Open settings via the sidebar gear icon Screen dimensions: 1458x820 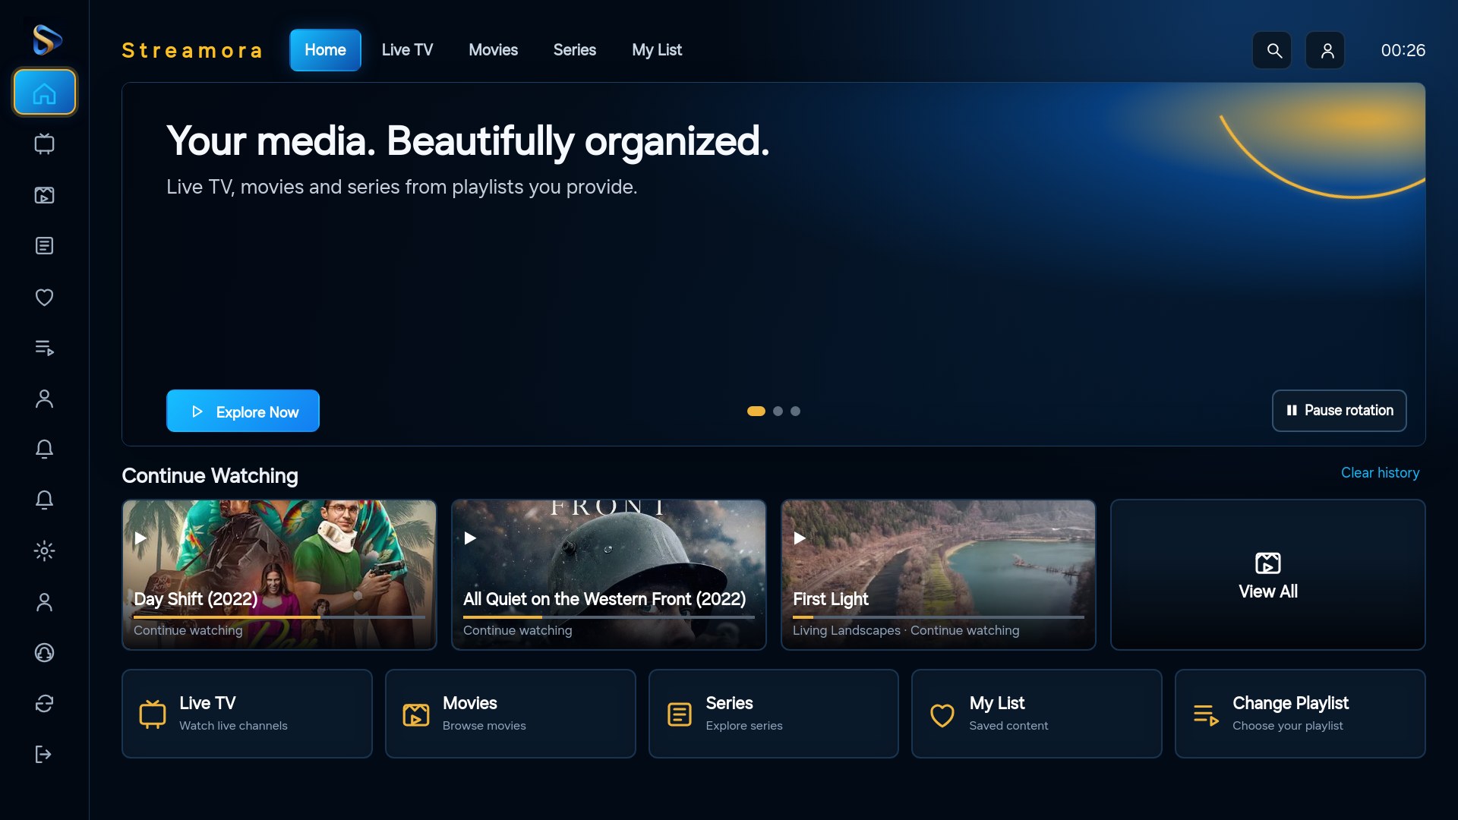click(x=45, y=550)
